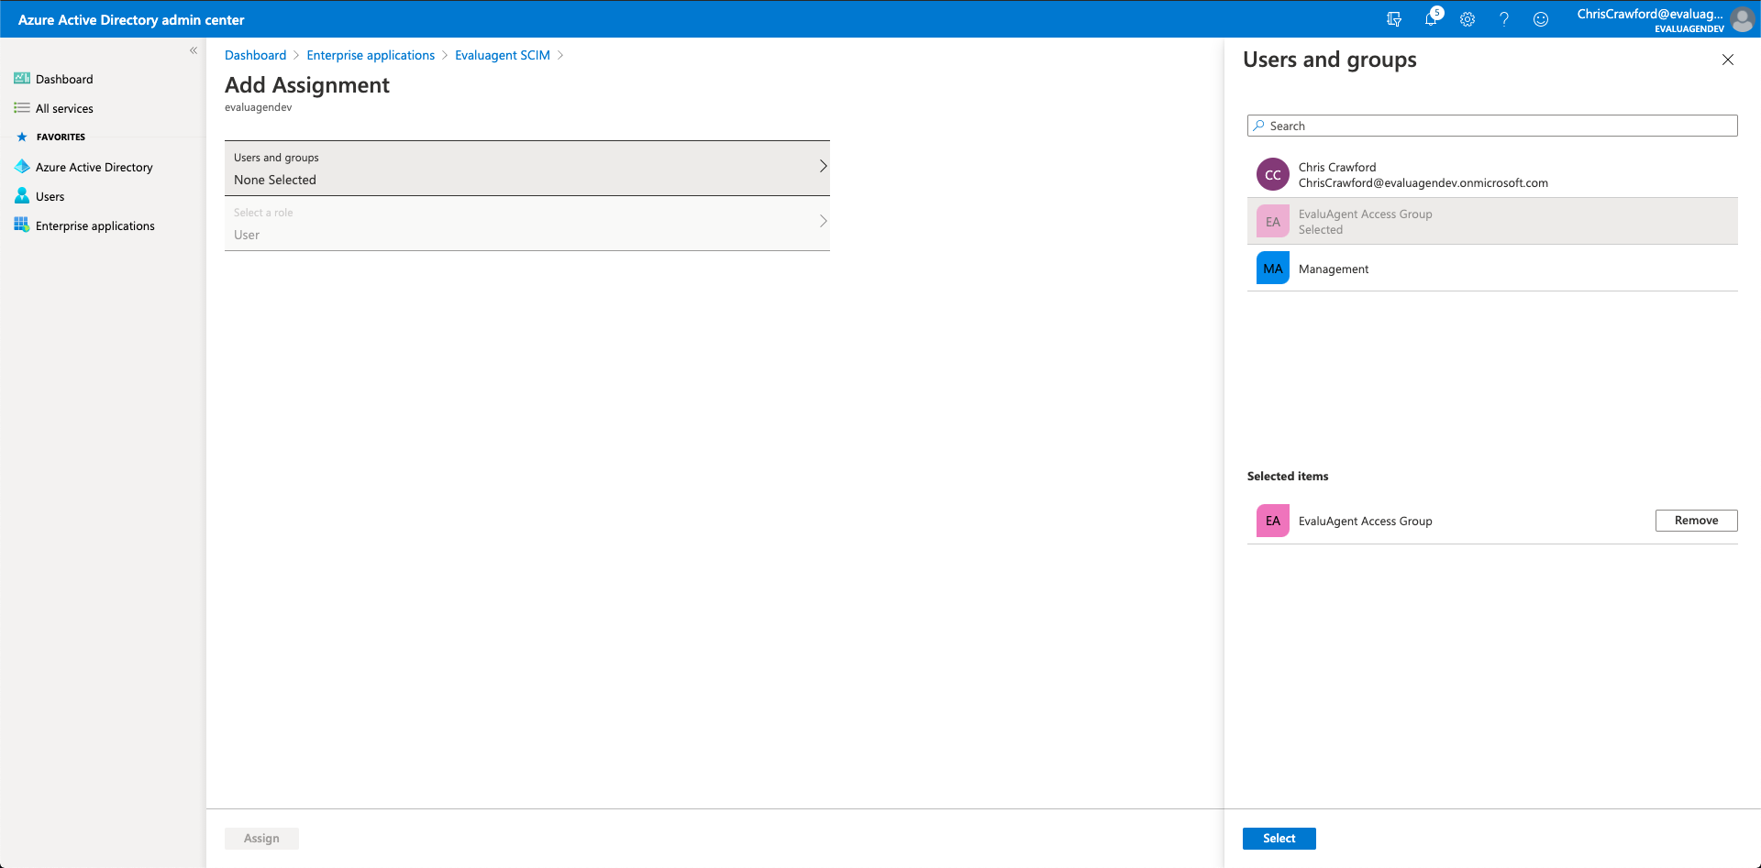The image size is (1761, 868).
Task: Open the notifications bell
Action: click(x=1432, y=18)
